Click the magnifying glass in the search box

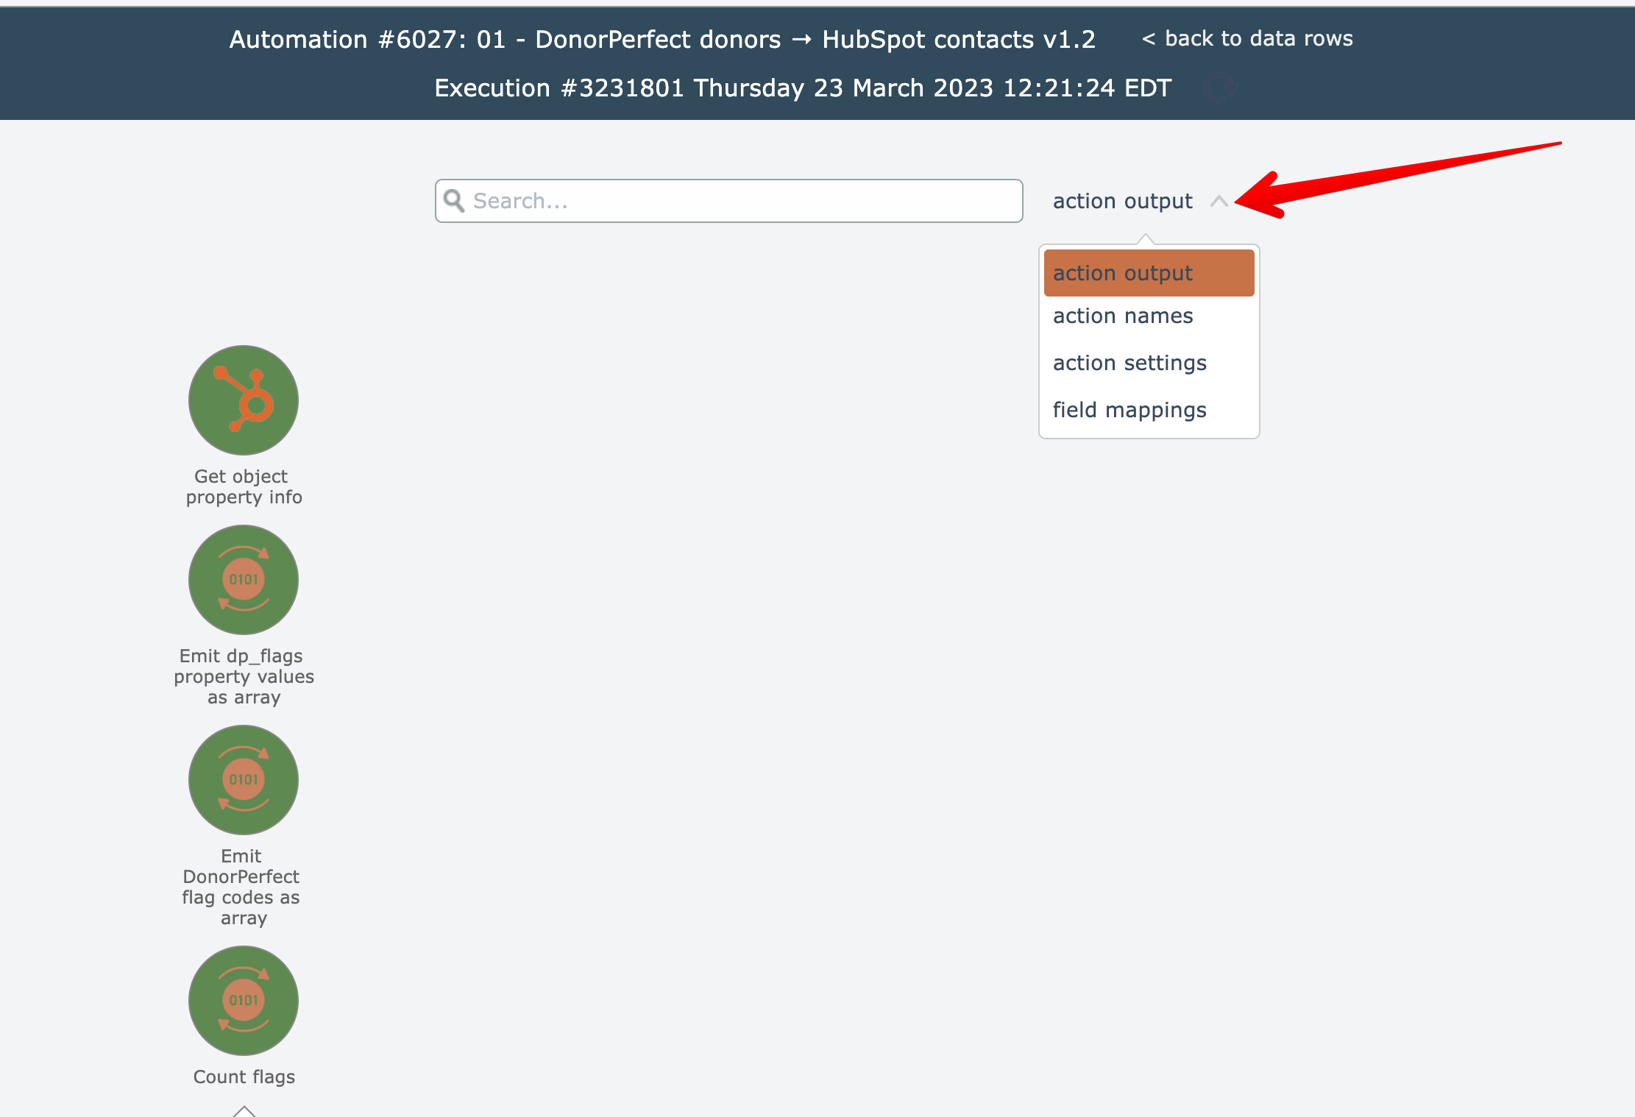[x=454, y=201]
